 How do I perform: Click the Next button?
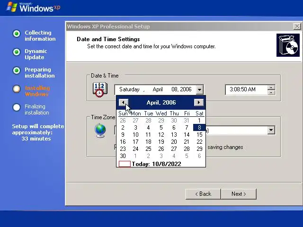[239, 194]
